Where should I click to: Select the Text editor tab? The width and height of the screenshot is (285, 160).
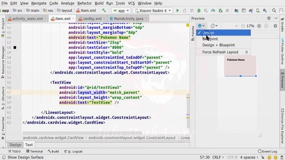pos(29,145)
